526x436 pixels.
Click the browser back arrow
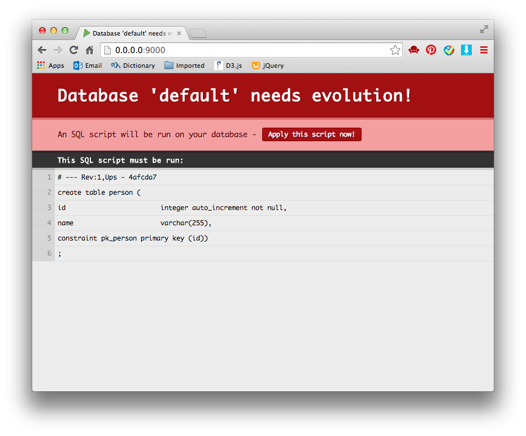pyautogui.click(x=42, y=50)
